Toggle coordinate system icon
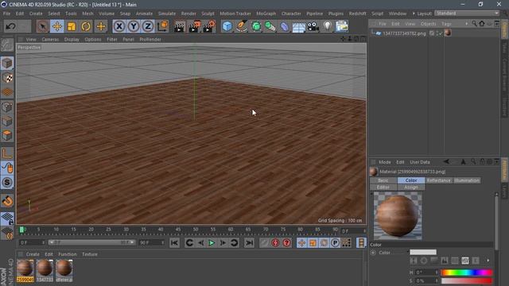 coord(162,26)
